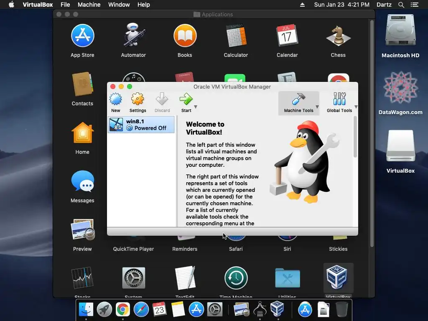Open Automator in Applications window
The image size is (428, 321).
133,35
